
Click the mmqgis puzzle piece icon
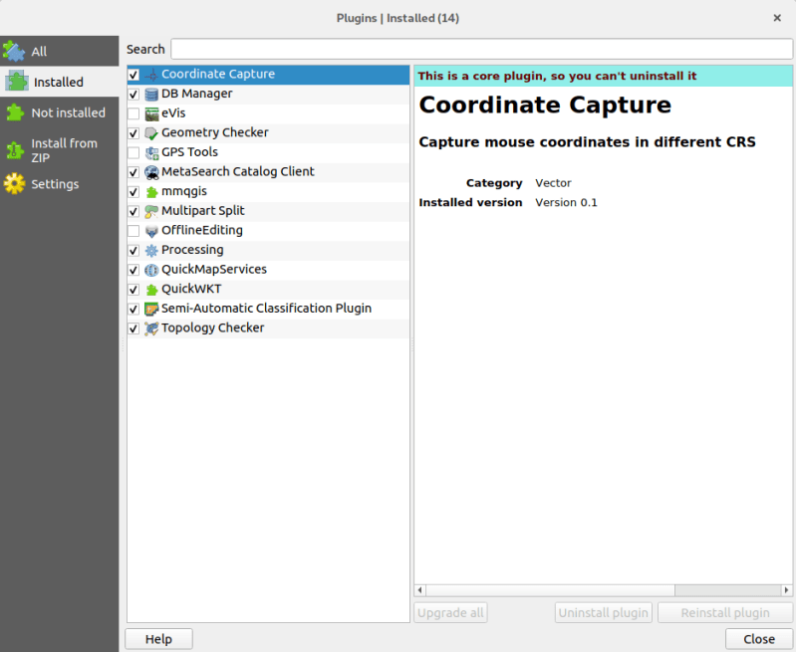coord(151,192)
